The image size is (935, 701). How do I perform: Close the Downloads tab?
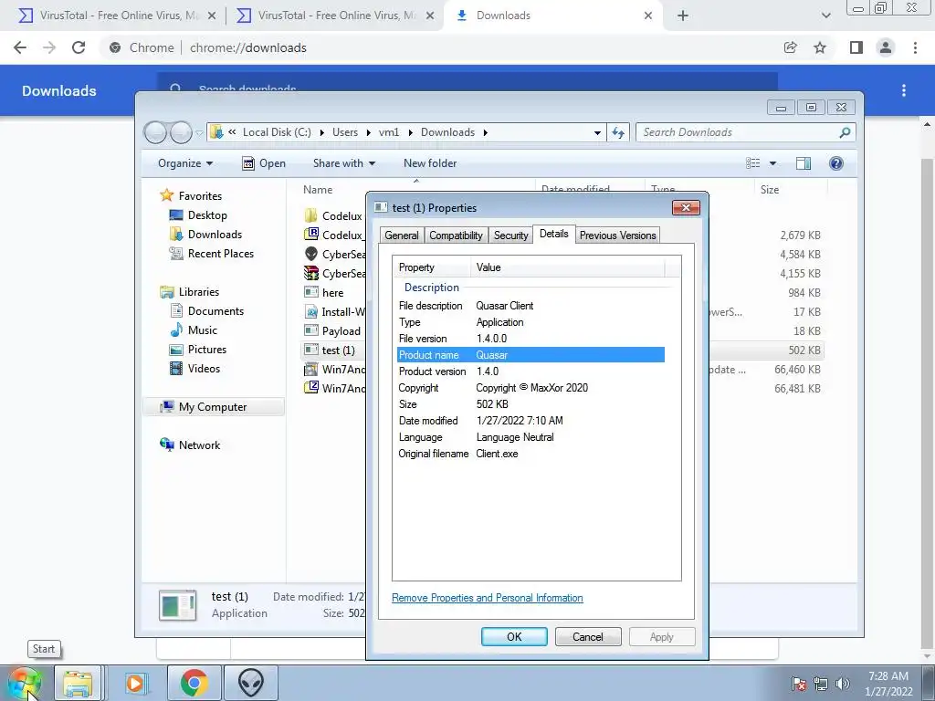[648, 16]
